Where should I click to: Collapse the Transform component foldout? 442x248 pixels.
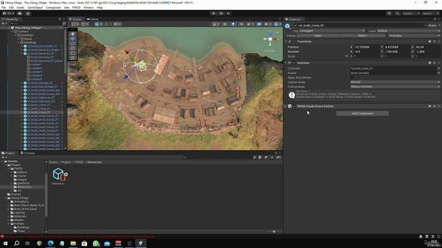(286, 41)
